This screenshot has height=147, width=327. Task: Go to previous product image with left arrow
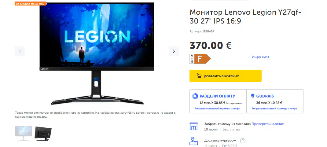coord(20,51)
